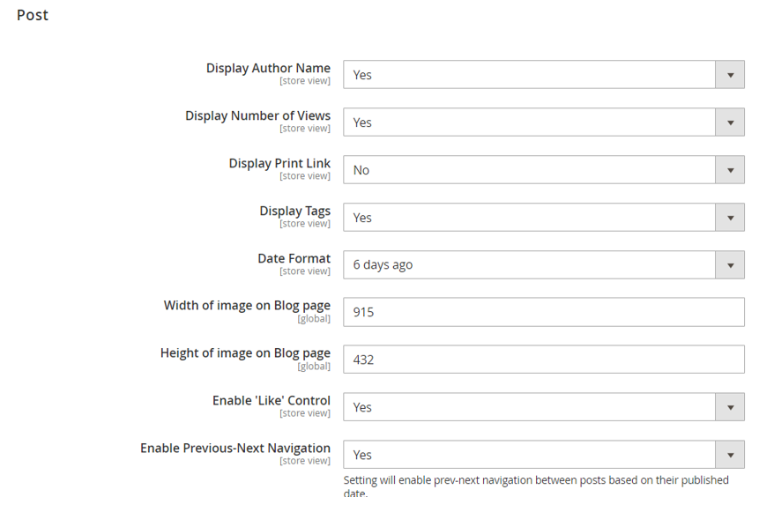The image size is (759, 512).
Task: Click the Display Author Name label
Action: tap(268, 68)
